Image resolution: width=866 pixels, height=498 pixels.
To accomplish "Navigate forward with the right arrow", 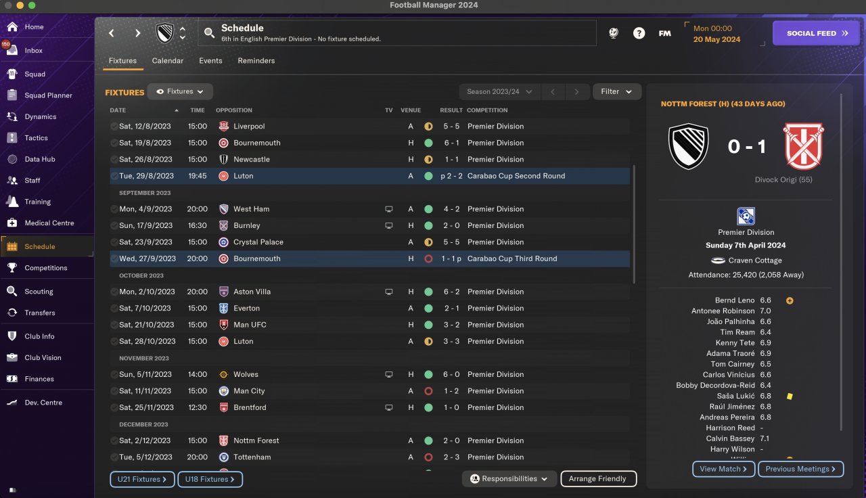I will pos(138,33).
